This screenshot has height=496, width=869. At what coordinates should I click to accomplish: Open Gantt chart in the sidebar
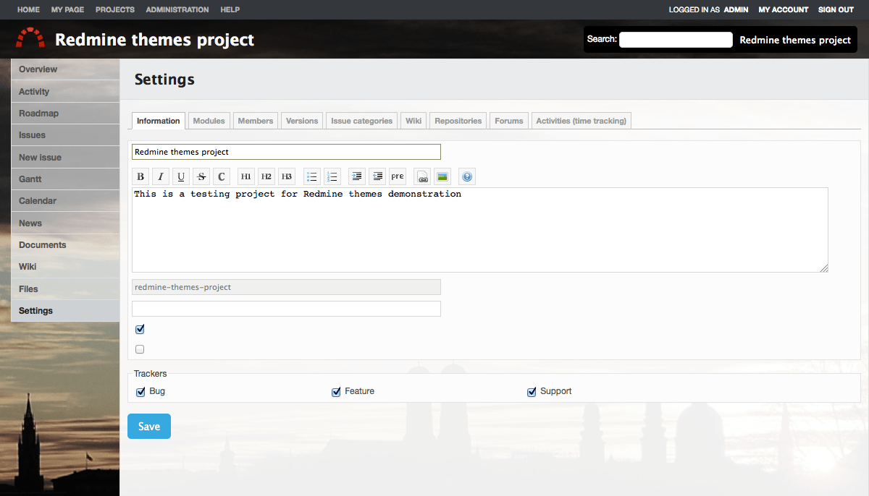(x=65, y=179)
